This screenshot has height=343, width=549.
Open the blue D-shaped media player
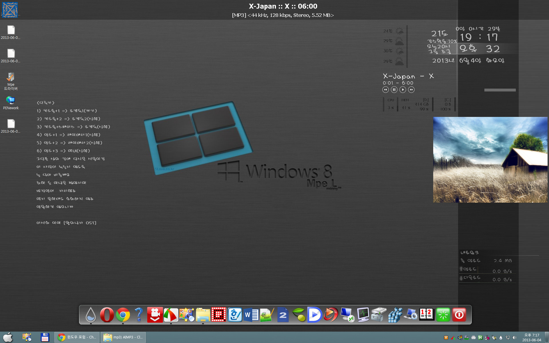[x=315, y=315]
